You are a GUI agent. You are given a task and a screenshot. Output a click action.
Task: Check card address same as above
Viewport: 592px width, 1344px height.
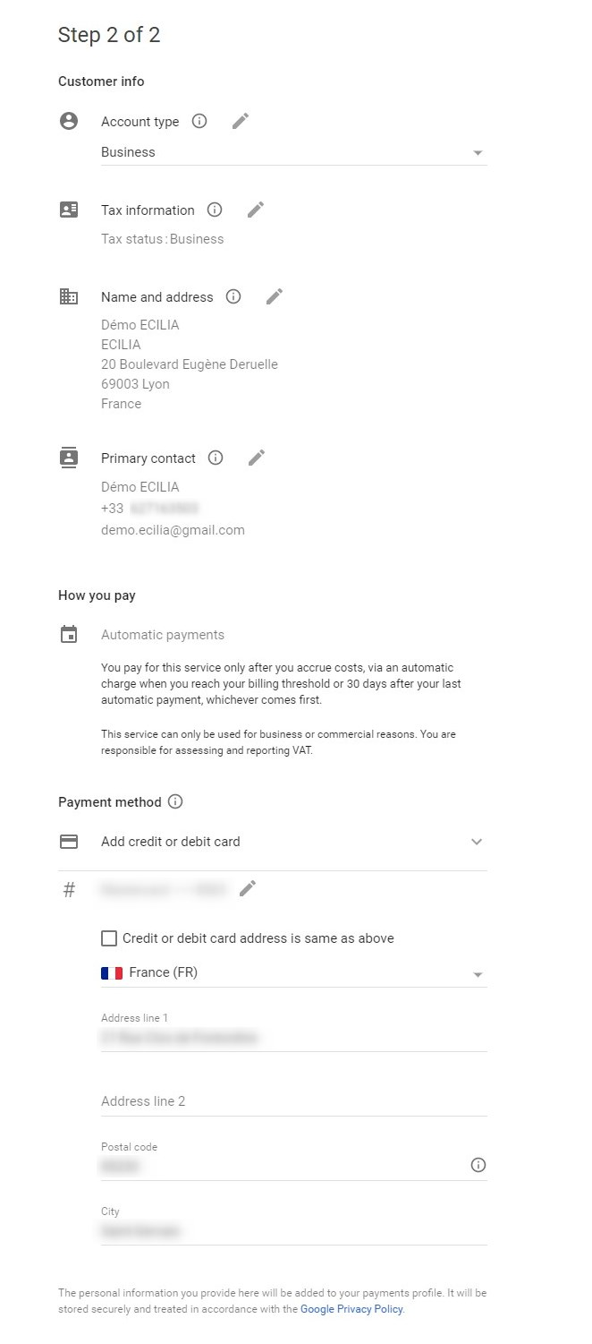pyautogui.click(x=109, y=938)
